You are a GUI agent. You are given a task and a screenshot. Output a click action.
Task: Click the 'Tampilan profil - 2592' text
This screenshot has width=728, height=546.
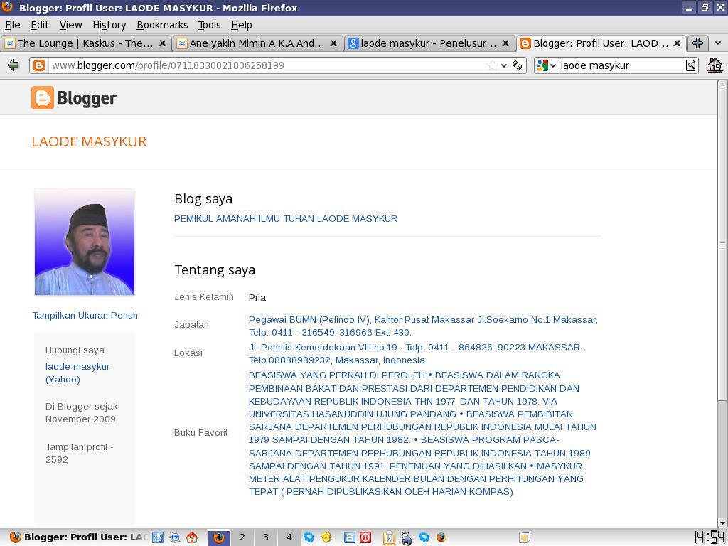[x=80, y=453]
